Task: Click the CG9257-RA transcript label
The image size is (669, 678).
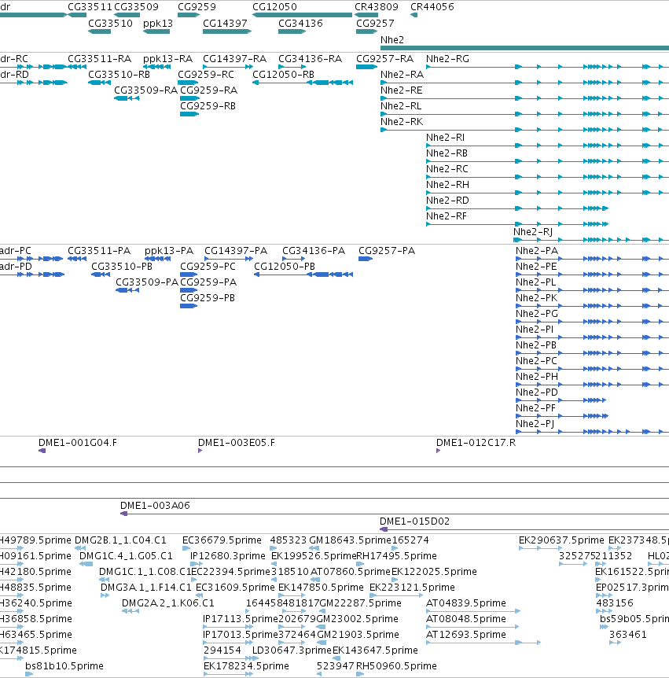Action: click(x=384, y=59)
